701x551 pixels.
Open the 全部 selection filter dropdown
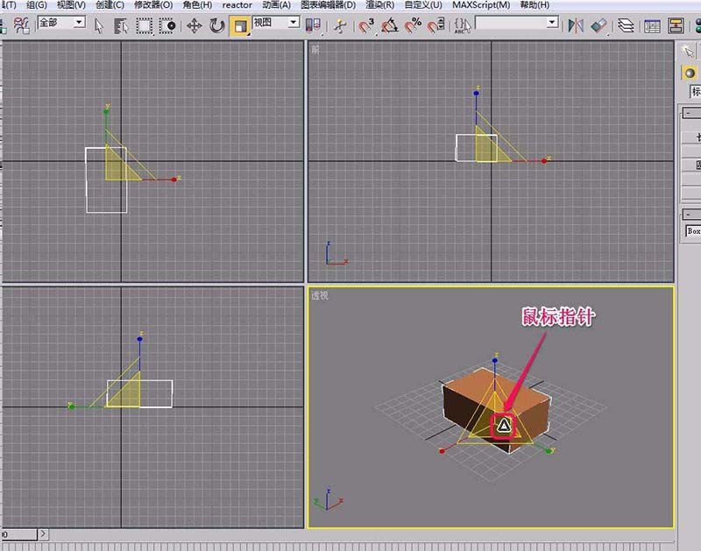[x=61, y=22]
